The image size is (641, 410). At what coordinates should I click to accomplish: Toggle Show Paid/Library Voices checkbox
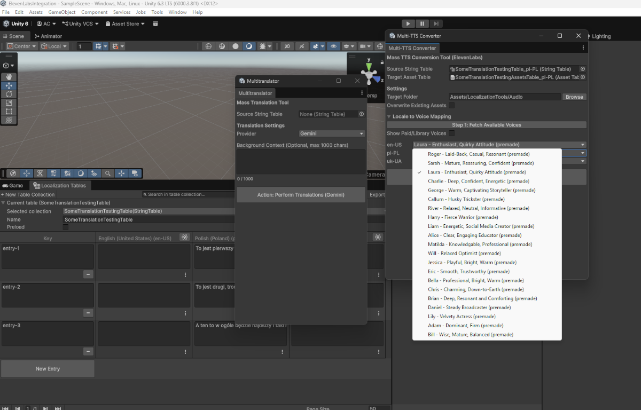(452, 133)
